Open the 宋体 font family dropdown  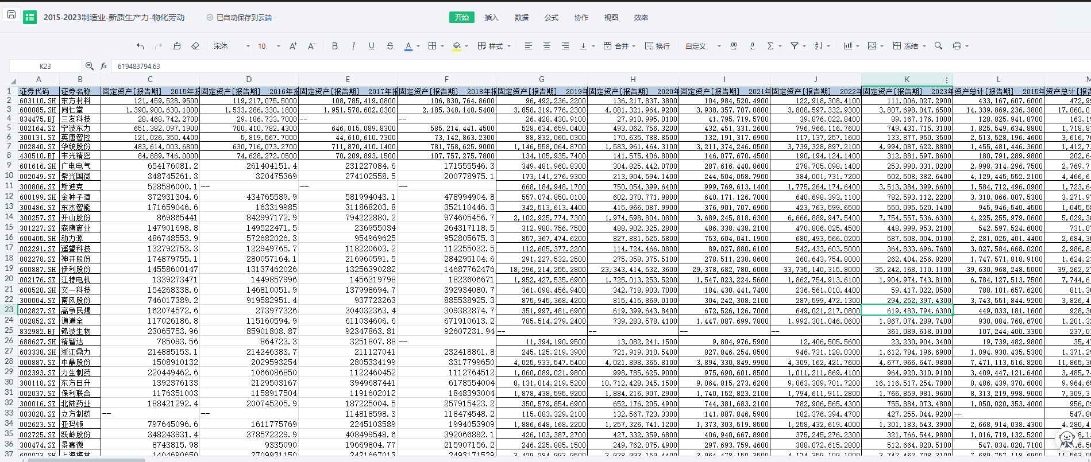click(x=232, y=46)
